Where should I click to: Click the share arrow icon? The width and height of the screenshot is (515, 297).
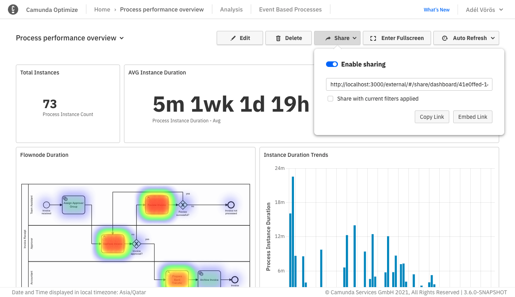point(328,38)
